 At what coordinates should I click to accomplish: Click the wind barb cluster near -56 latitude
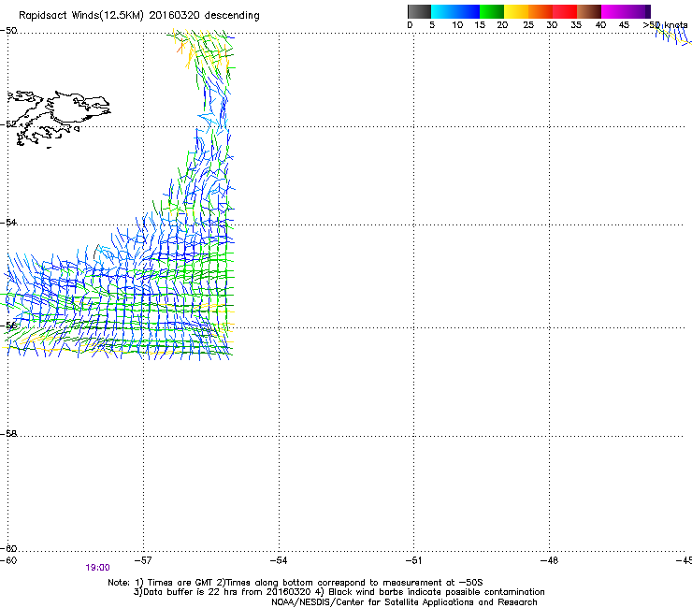(x=119, y=326)
